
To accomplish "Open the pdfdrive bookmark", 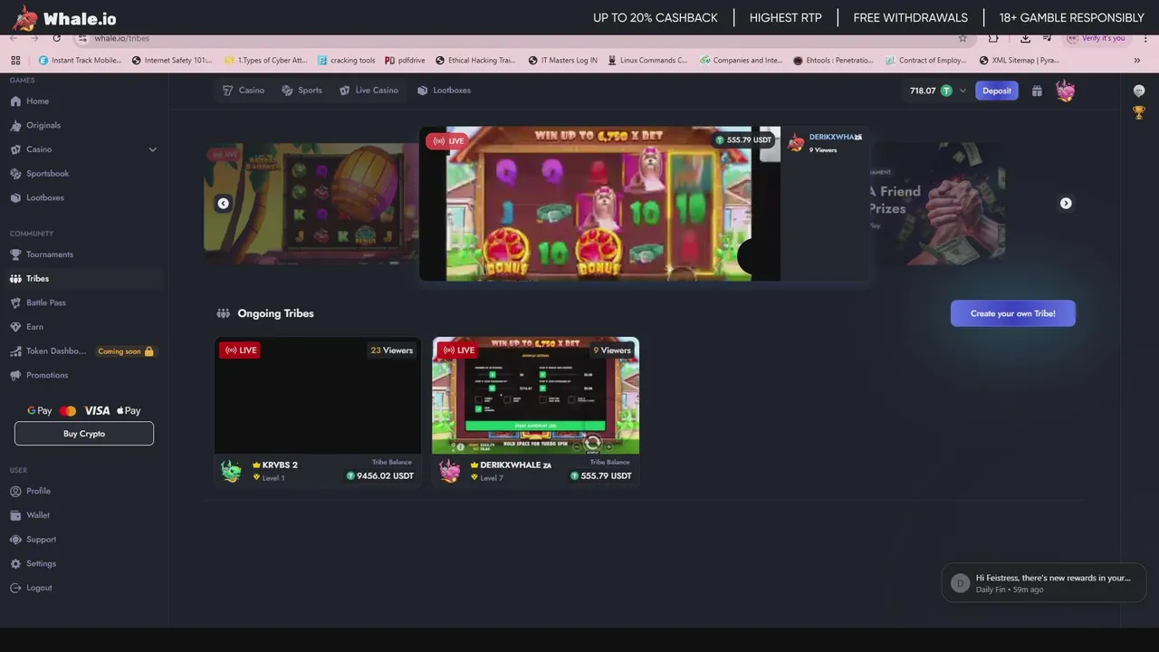I will [405, 61].
